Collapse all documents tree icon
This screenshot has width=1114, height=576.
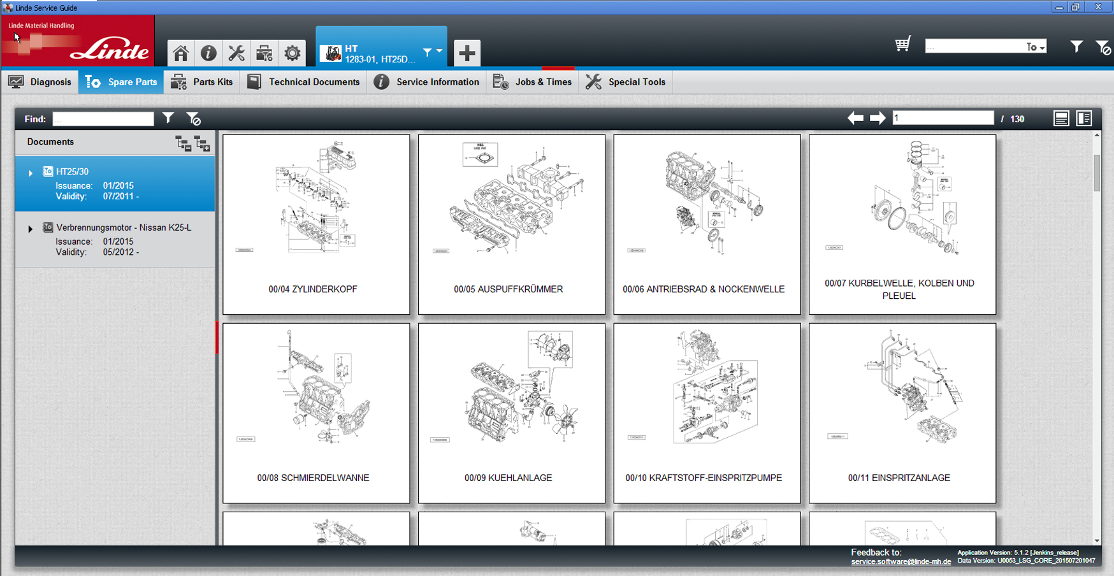(183, 143)
